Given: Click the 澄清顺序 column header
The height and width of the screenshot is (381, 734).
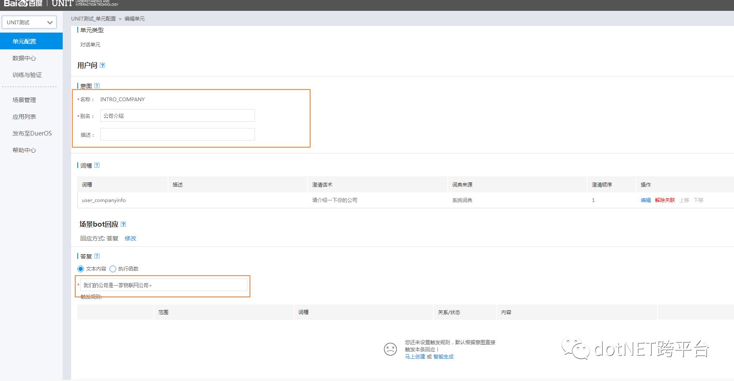Looking at the screenshot, I should pyautogui.click(x=602, y=185).
